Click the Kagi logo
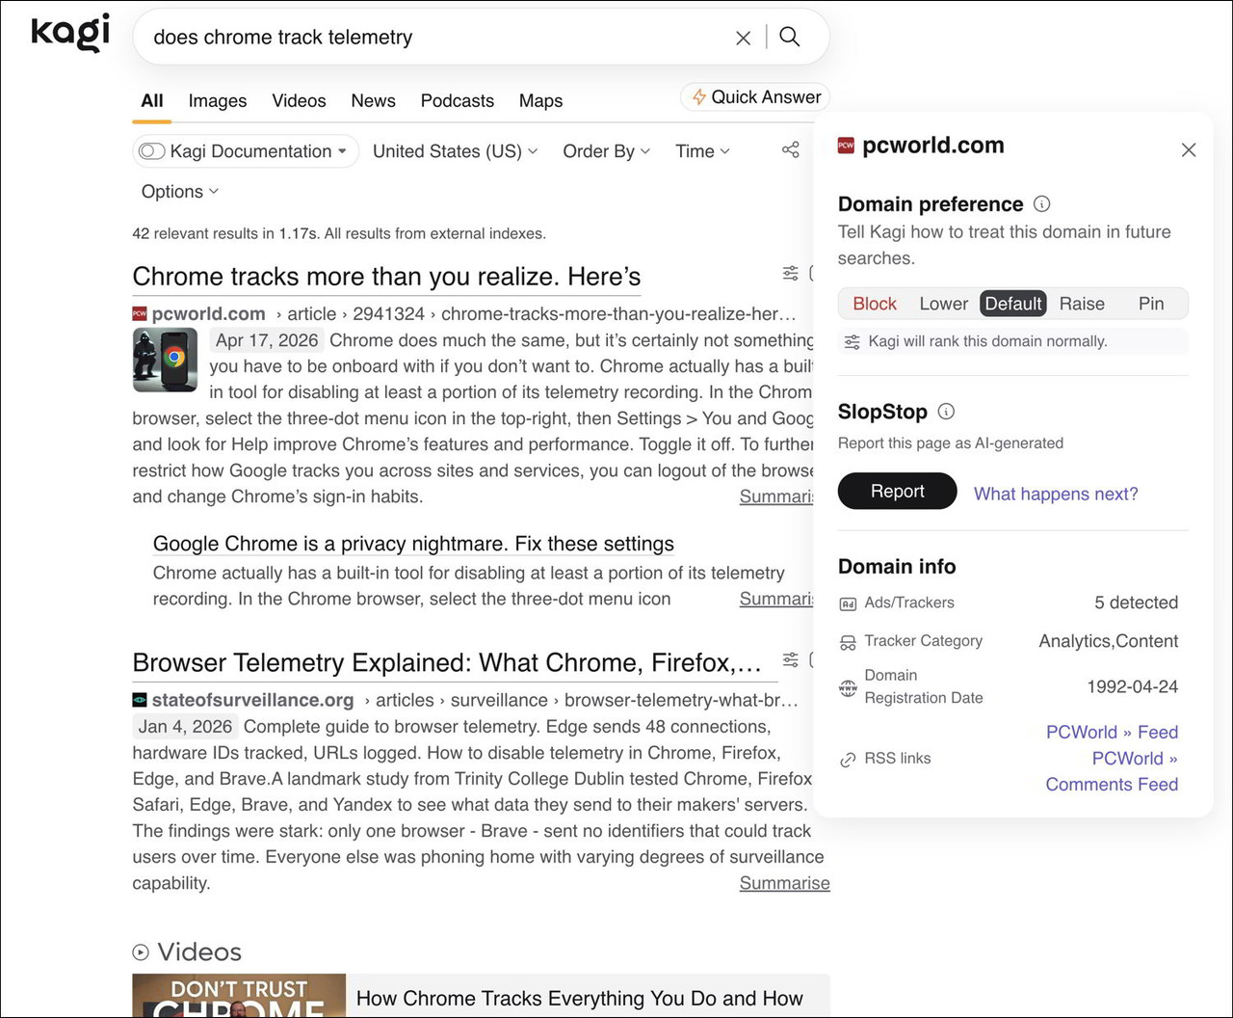 point(70,34)
